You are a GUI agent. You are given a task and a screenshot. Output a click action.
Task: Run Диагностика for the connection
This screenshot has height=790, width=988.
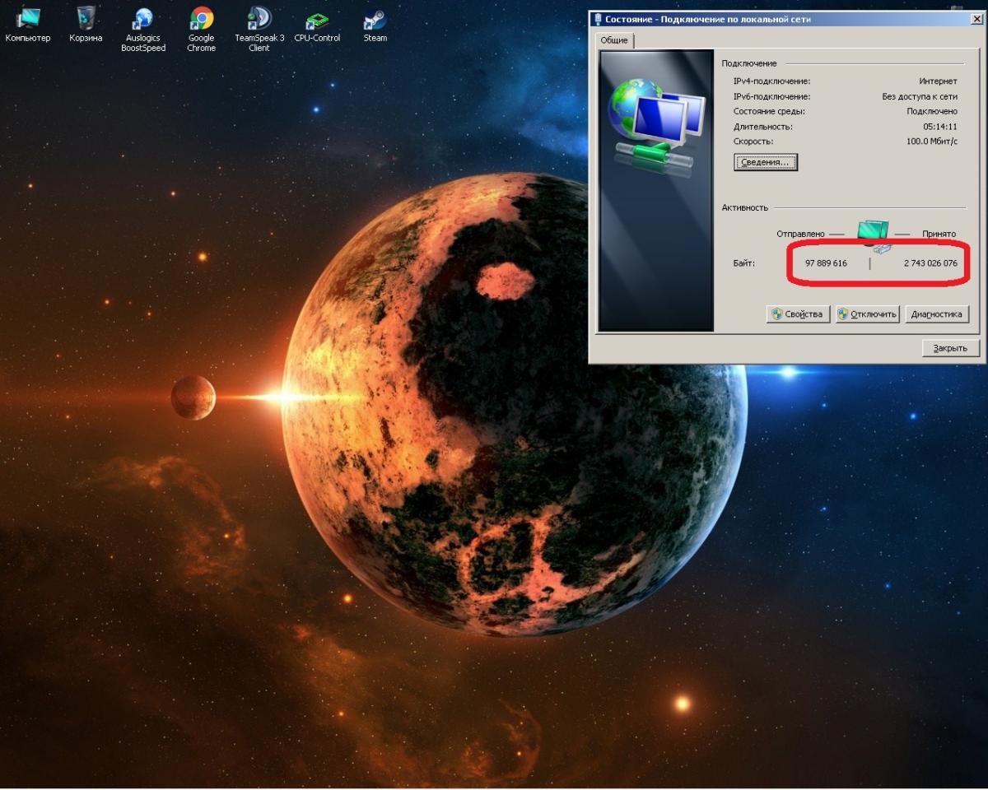pos(936,314)
